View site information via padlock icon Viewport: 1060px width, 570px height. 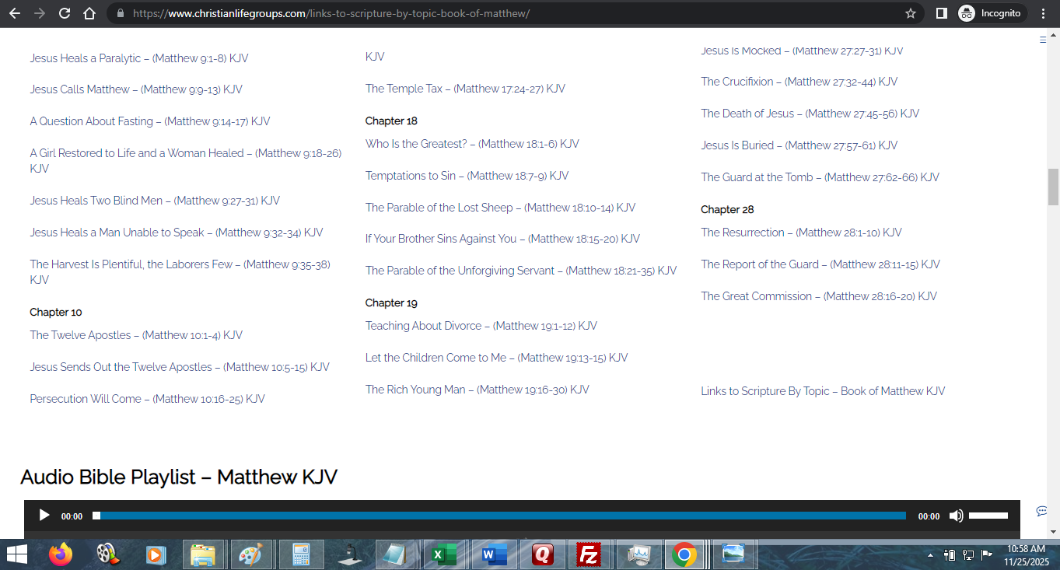pyautogui.click(x=120, y=13)
